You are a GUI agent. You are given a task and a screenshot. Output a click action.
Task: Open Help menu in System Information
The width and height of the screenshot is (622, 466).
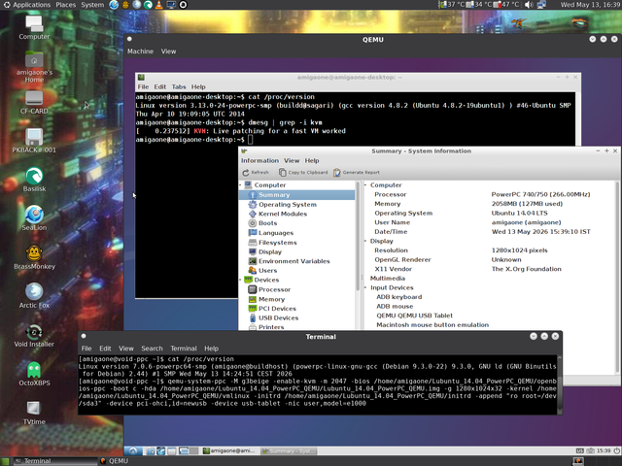point(312,160)
